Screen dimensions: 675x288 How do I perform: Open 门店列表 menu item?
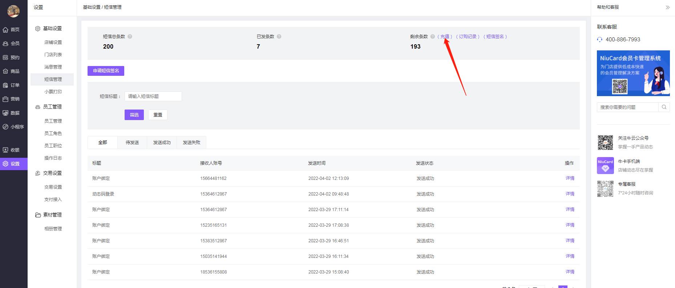pos(53,55)
